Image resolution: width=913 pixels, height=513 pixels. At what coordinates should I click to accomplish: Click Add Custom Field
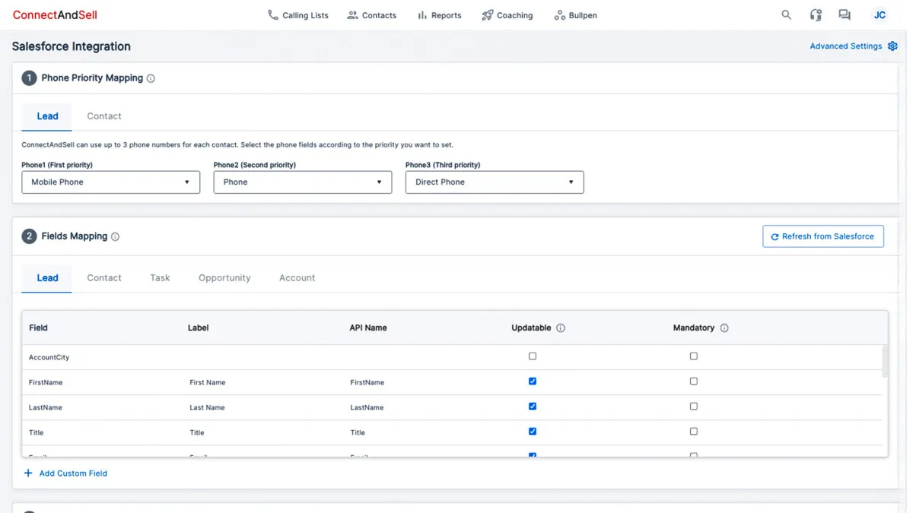click(x=65, y=473)
